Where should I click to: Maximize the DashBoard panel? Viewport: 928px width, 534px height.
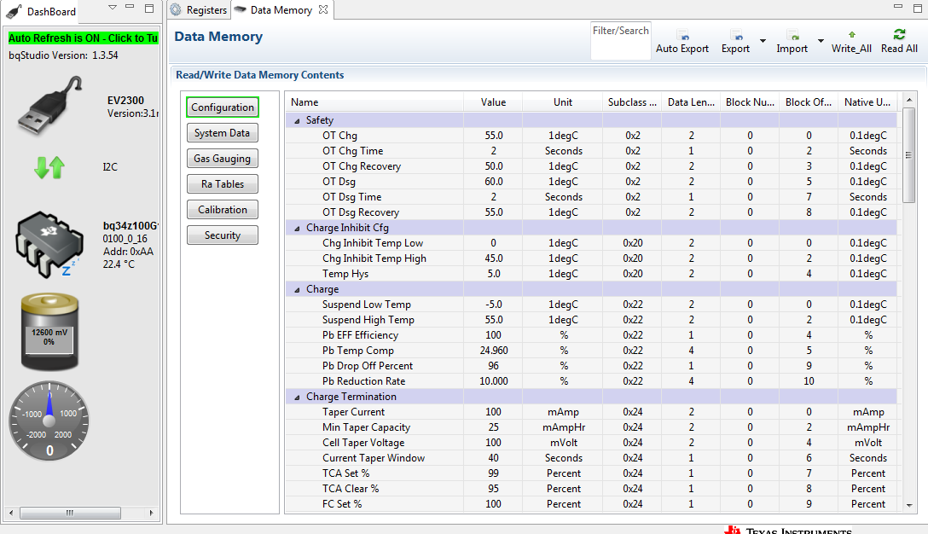coord(150,9)
